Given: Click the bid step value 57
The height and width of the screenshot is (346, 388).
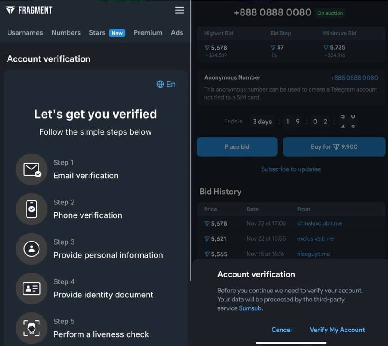Looking at the screenshot, I should [x=280, y=47].
